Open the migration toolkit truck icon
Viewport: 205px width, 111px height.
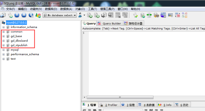[156, 15]
